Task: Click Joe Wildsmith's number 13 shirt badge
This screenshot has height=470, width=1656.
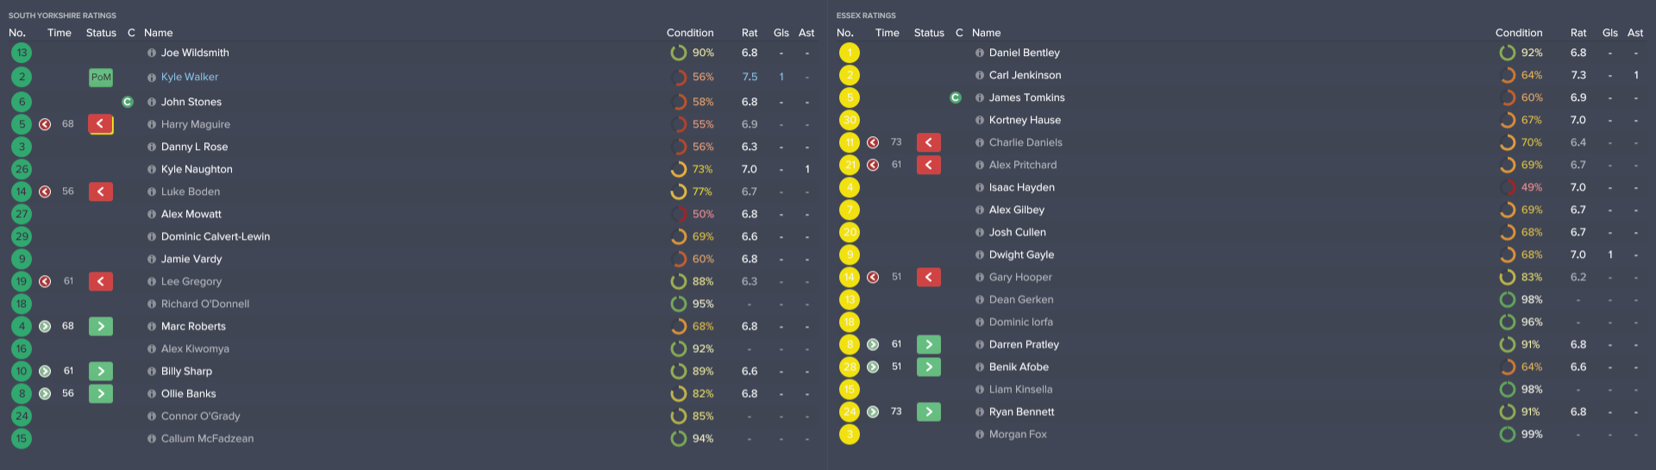Action: (x=22, y=53)
